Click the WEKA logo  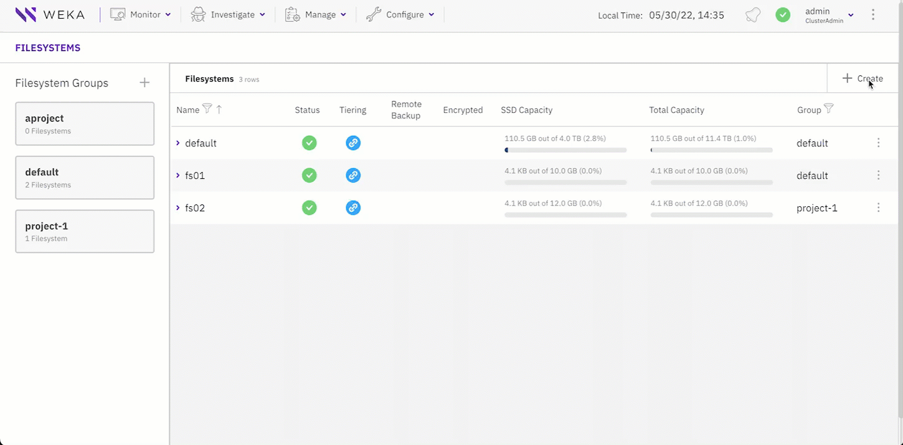(x=50, y=14)
